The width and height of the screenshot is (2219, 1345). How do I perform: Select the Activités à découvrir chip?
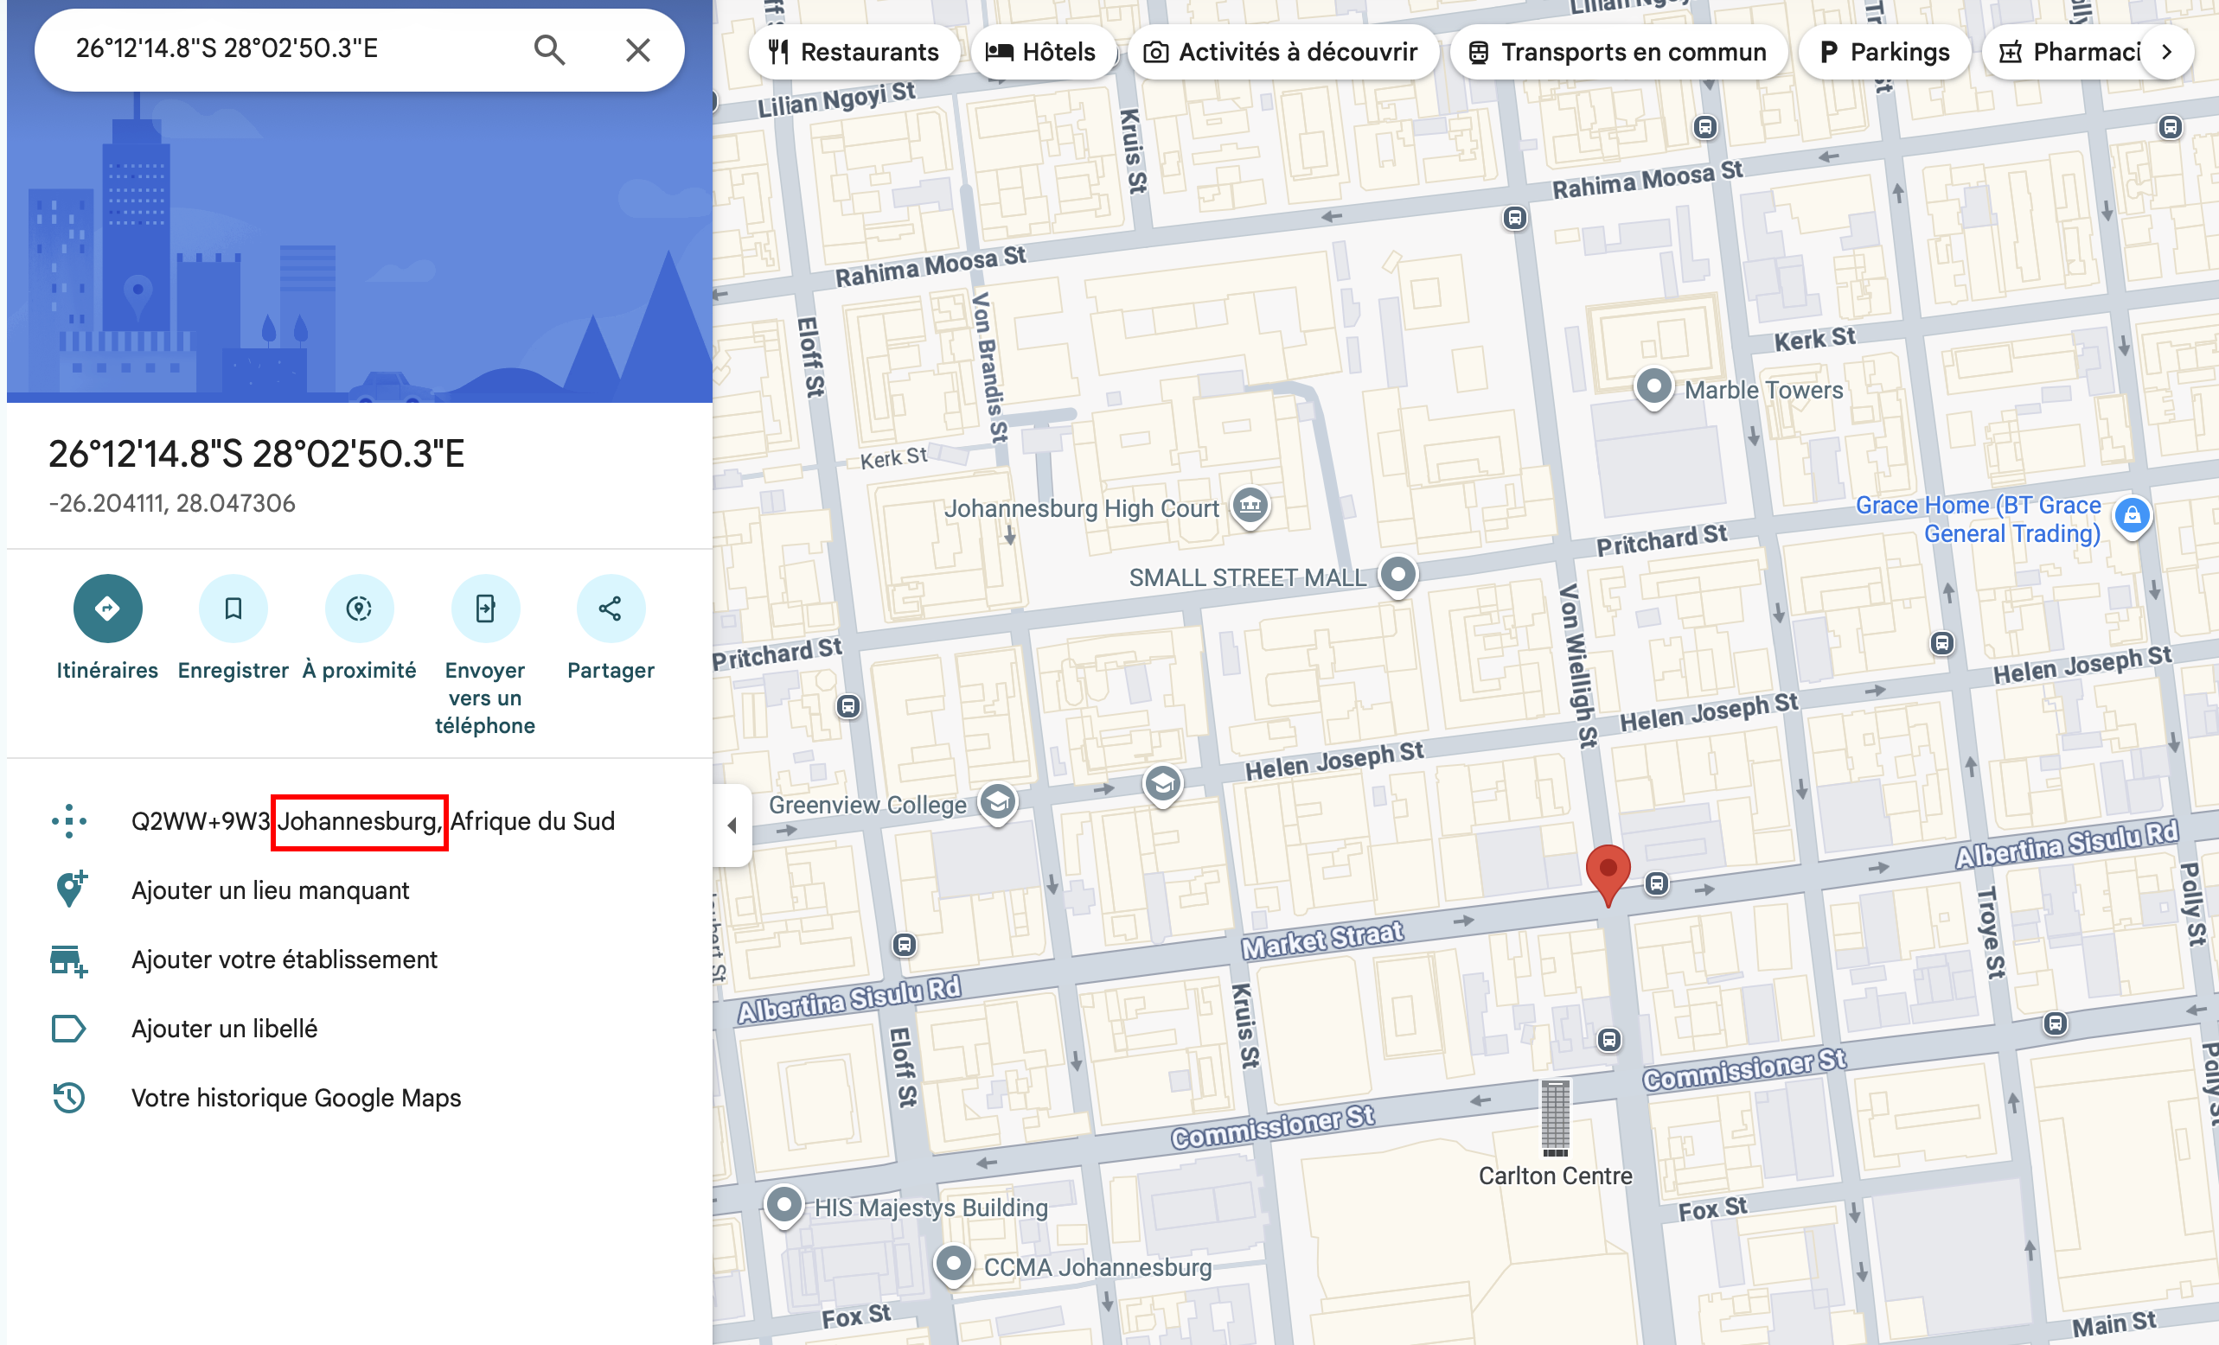coord(1282,52)
